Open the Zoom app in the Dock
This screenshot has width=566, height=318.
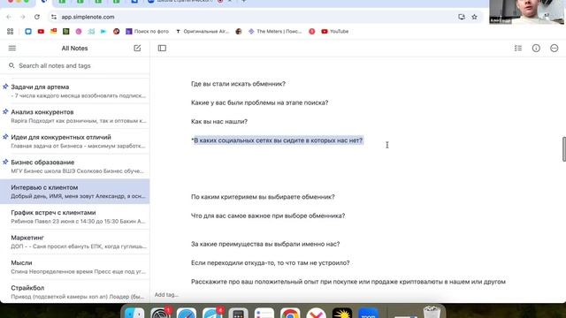(368, 314)
